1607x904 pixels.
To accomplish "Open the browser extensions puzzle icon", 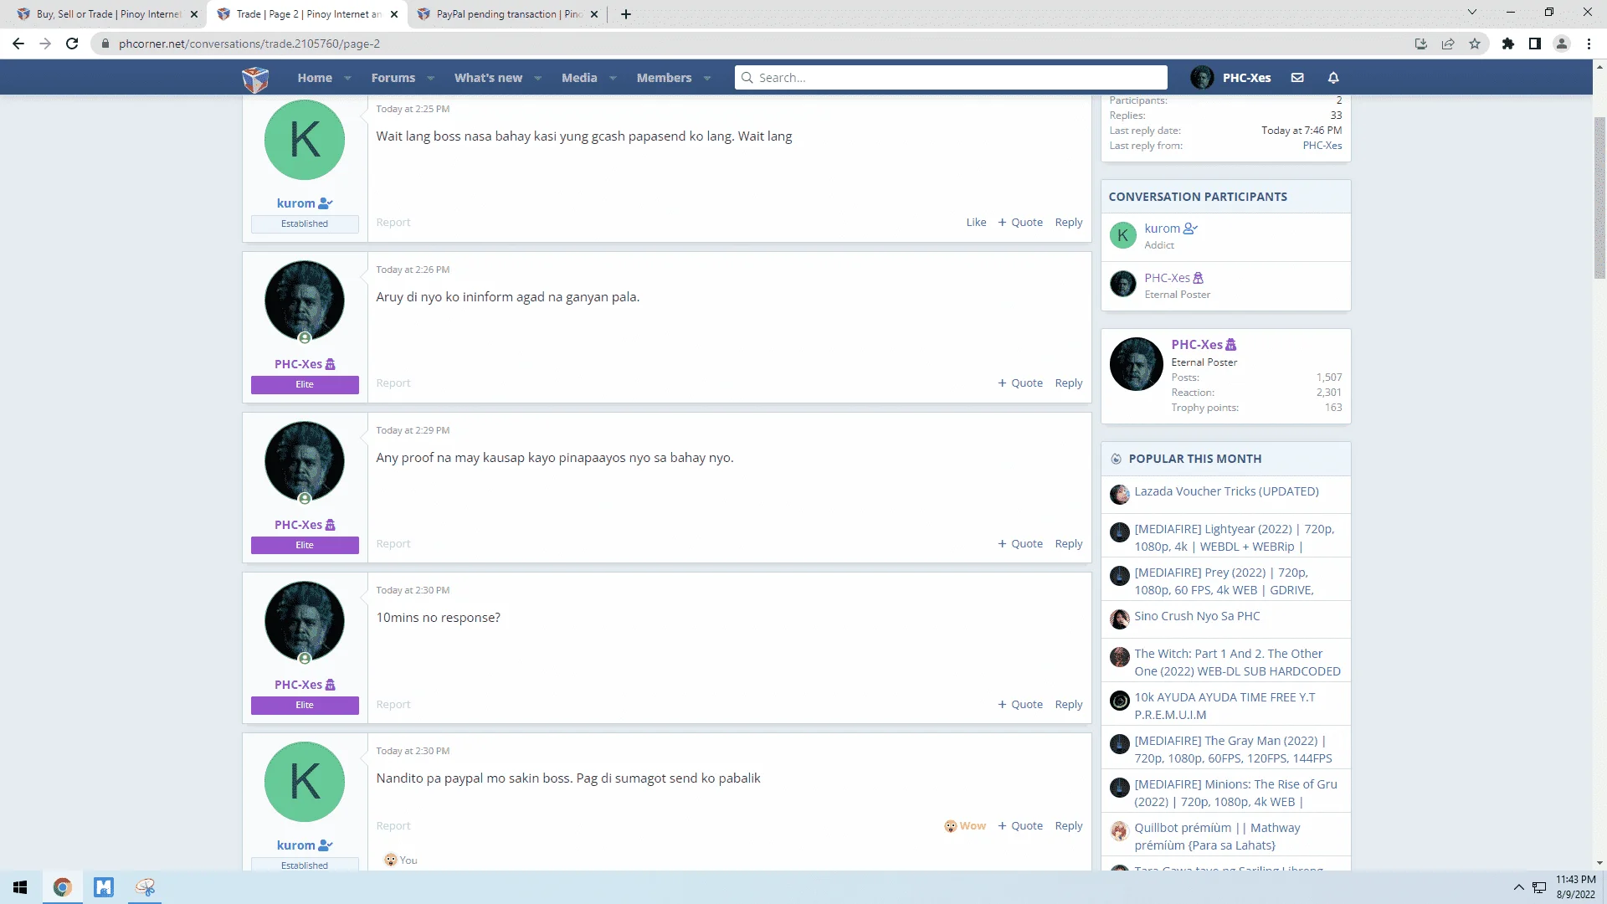I will click(x=1508, y=44).
